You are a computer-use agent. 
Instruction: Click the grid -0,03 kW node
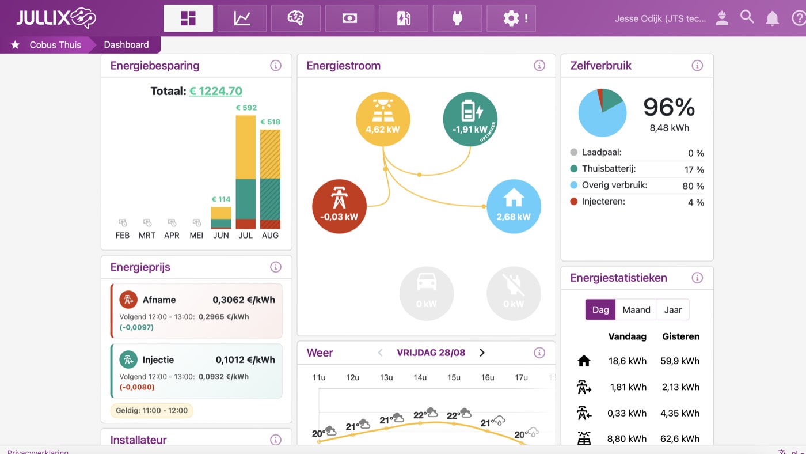pyautogui.click(x=339, y=206)
